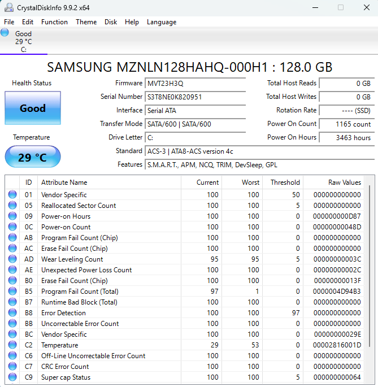Viewport: 378px width, 387px height.
Task: Click the Attribute Name column header
Action: tap(109, 182)
